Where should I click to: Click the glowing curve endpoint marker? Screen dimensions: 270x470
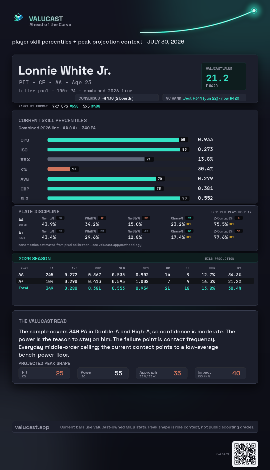click(x=254, y=11)
